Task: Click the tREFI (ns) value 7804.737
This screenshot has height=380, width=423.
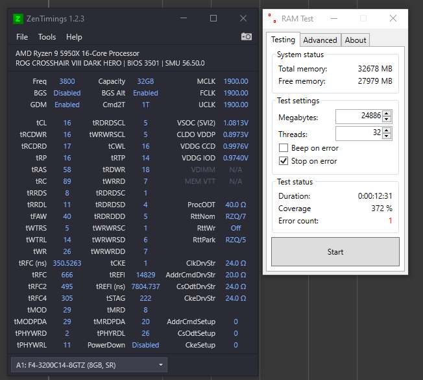Action: (x=145, y=286)
